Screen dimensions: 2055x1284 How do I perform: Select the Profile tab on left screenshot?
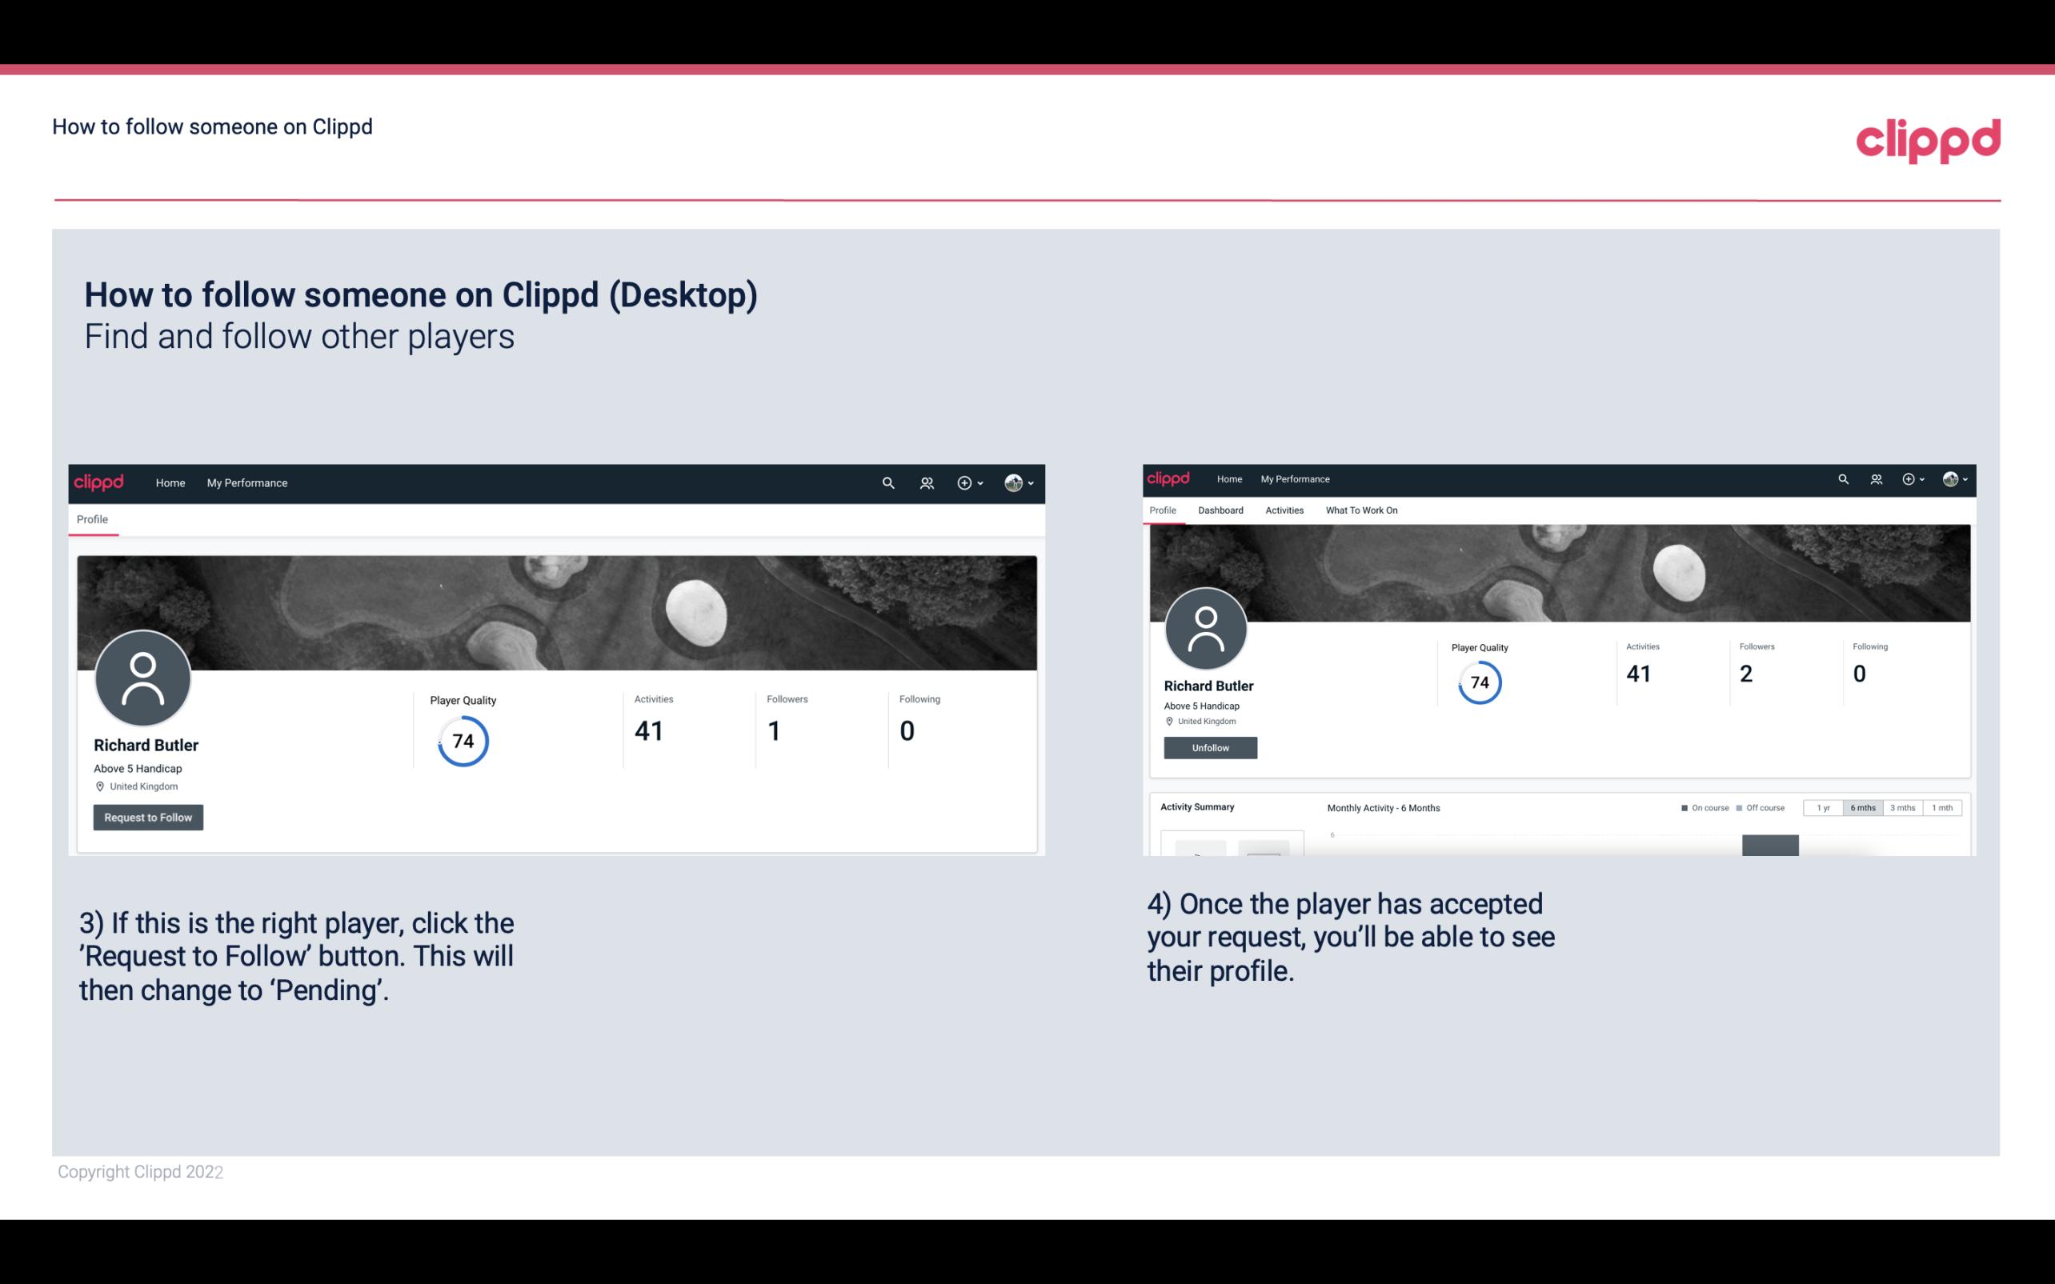point(92,519)
